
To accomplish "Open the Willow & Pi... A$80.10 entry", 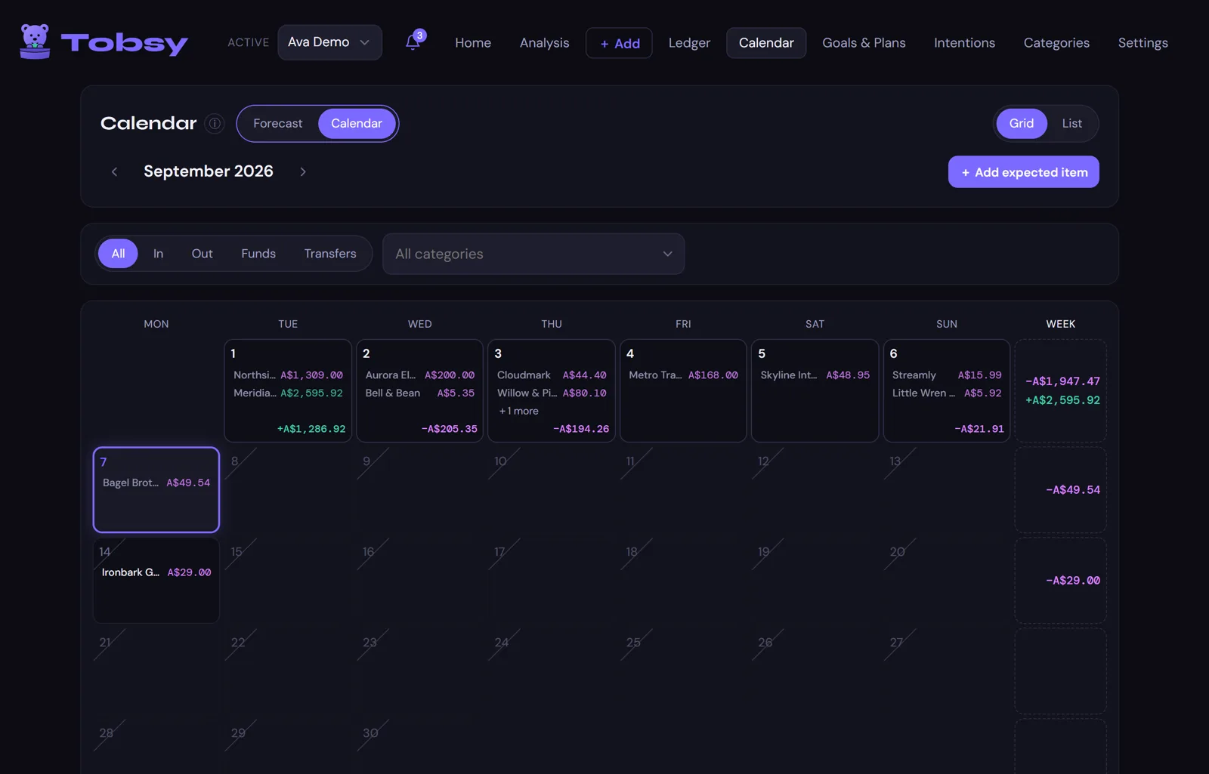I will point(552,393).
